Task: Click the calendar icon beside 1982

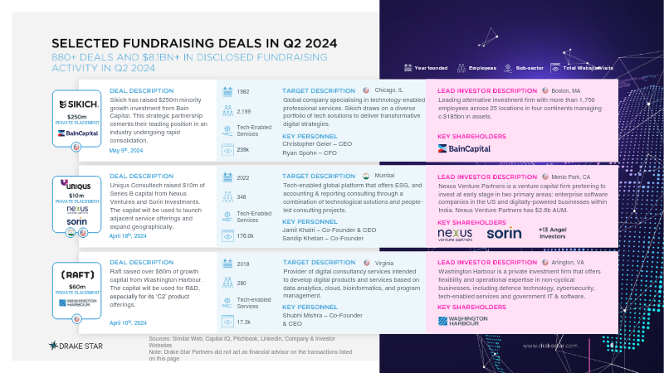Action: [227, 91]
